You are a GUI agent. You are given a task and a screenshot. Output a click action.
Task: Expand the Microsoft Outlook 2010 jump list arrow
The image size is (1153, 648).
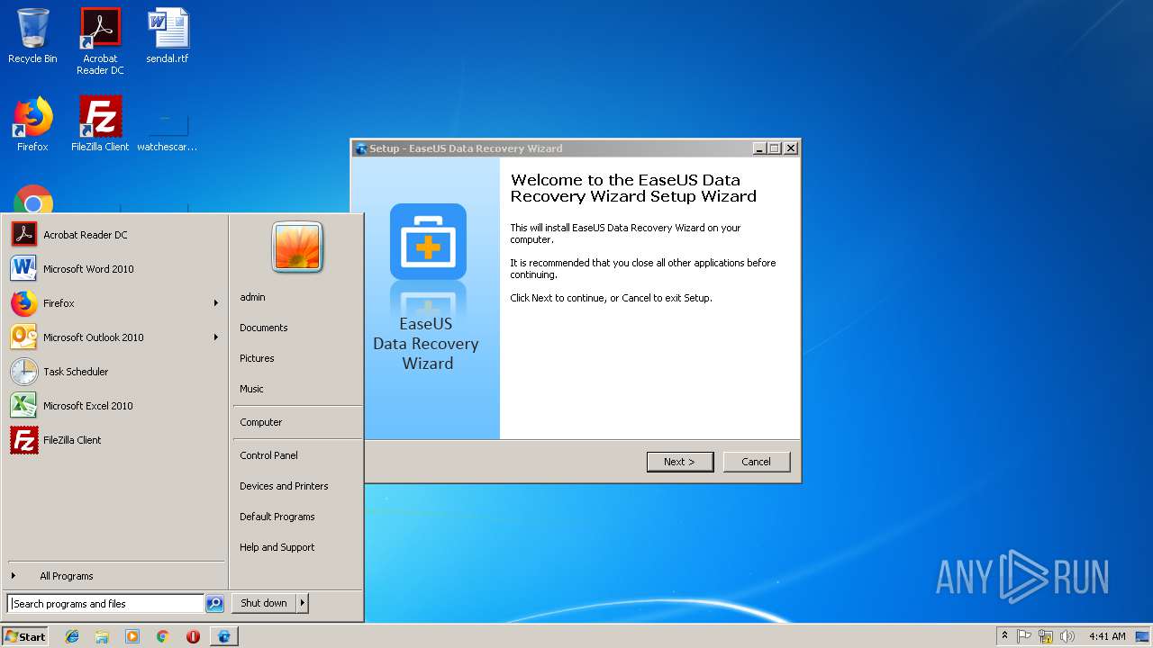[x=216, y=337]
